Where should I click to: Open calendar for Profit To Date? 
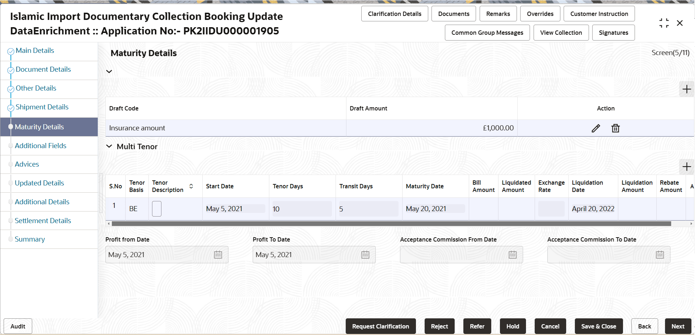pos(365,255)
